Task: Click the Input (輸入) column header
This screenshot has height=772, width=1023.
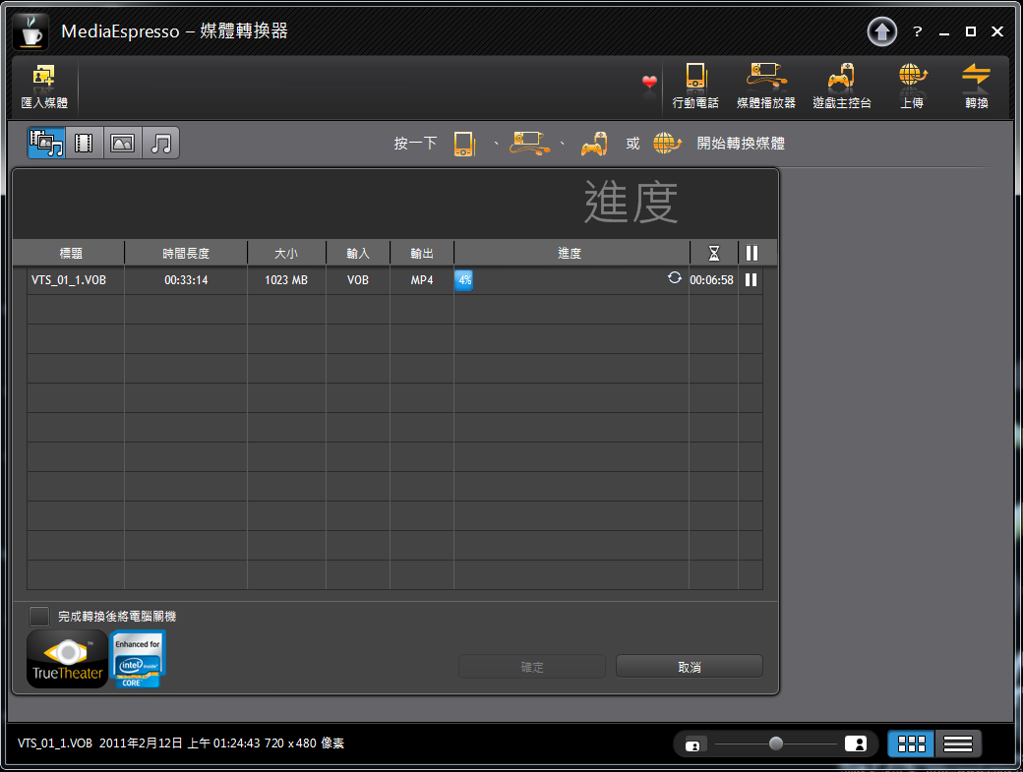Action: (357, 253)
